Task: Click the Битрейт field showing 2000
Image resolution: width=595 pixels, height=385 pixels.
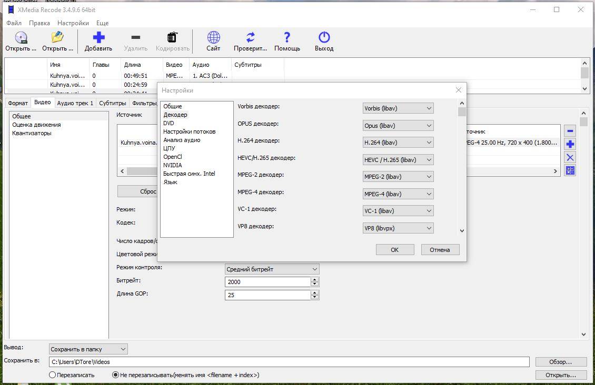Action: click(x=268, y=282)
